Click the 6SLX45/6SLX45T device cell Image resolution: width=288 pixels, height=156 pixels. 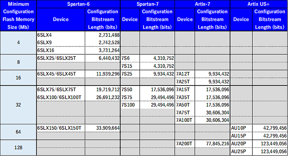click(61, 74)
